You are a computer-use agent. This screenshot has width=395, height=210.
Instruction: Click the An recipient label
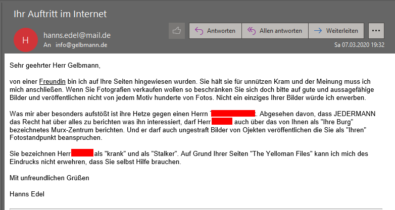[x=47, y=45]
